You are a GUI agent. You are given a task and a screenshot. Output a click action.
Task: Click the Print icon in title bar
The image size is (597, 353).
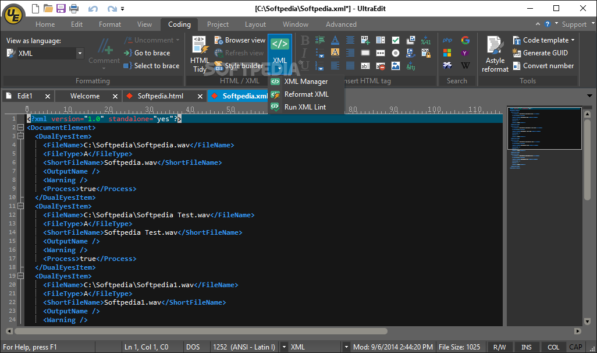74,8
